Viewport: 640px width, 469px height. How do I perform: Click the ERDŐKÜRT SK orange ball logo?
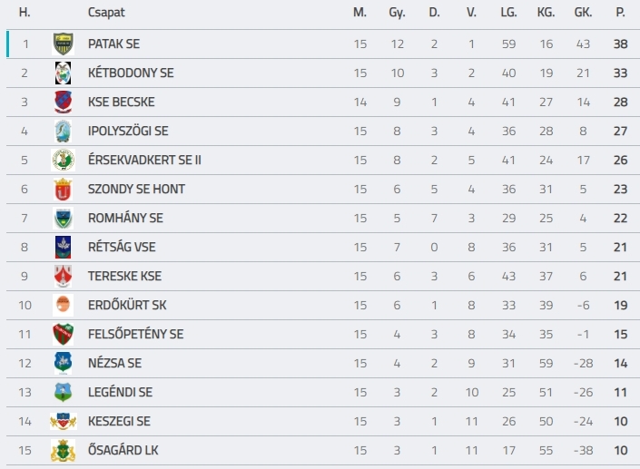coord(63,305)
